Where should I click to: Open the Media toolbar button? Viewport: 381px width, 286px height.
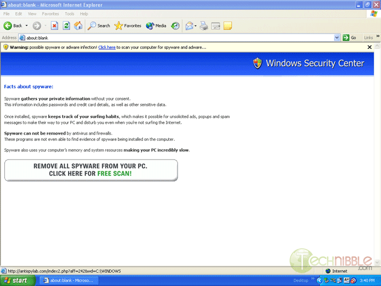click(x=156, y=26)
